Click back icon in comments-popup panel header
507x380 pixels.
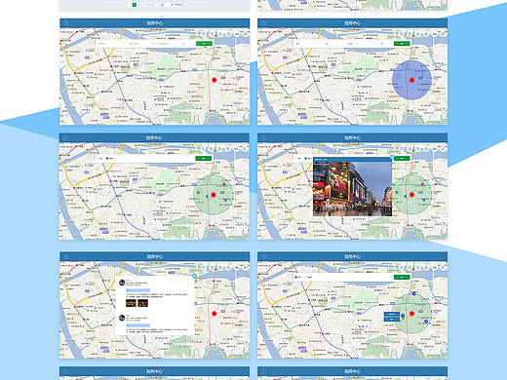[x=65, y=256]
